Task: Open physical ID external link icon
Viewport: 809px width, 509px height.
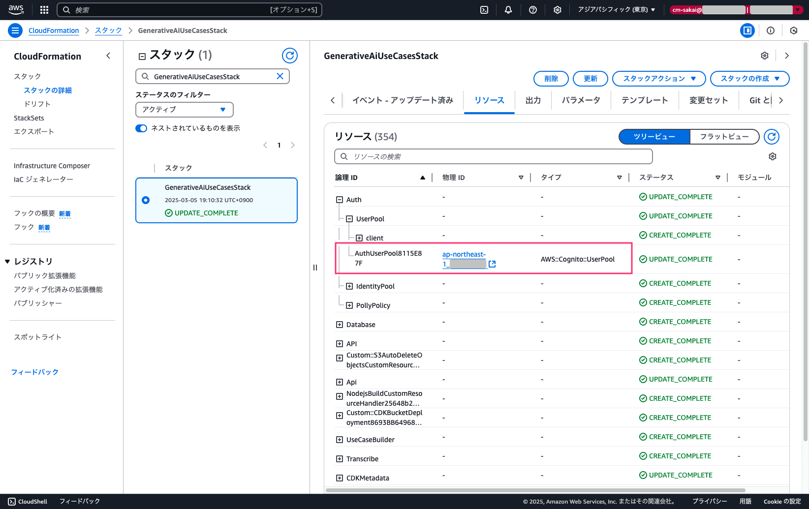Action: tap(492, 264)
